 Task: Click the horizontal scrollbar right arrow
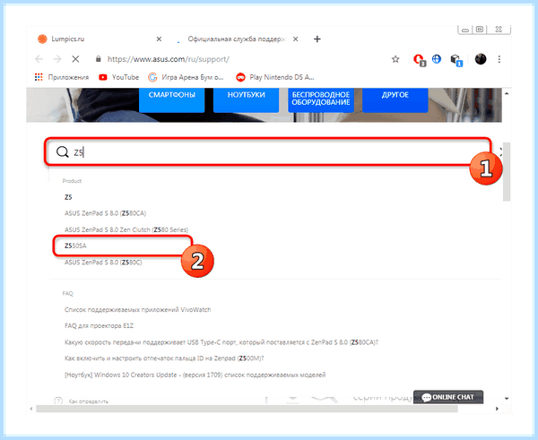click(497, 409)
